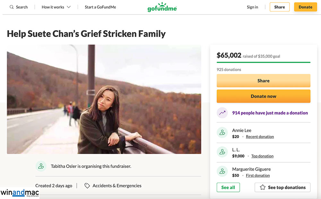Open the See all donations button
This screenshot has width=321, height=199.
pos(228,187)
